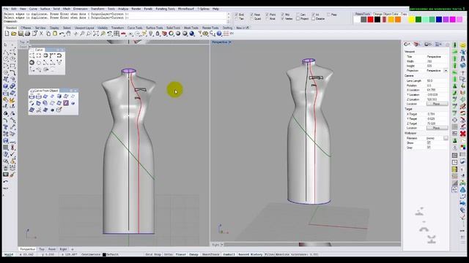Click the padlock Lock objects icon
Screen dimensions: 469x263
pyautogui.click(x=158, y=34)
